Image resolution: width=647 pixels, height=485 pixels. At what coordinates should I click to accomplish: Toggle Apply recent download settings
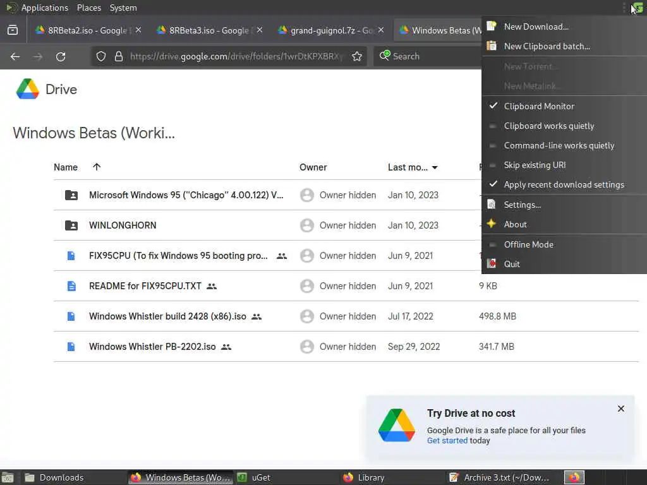[x=564, y=184]
